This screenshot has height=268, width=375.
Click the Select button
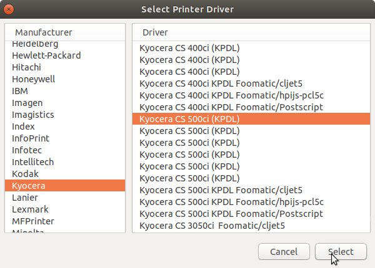[x=341, y=252]
